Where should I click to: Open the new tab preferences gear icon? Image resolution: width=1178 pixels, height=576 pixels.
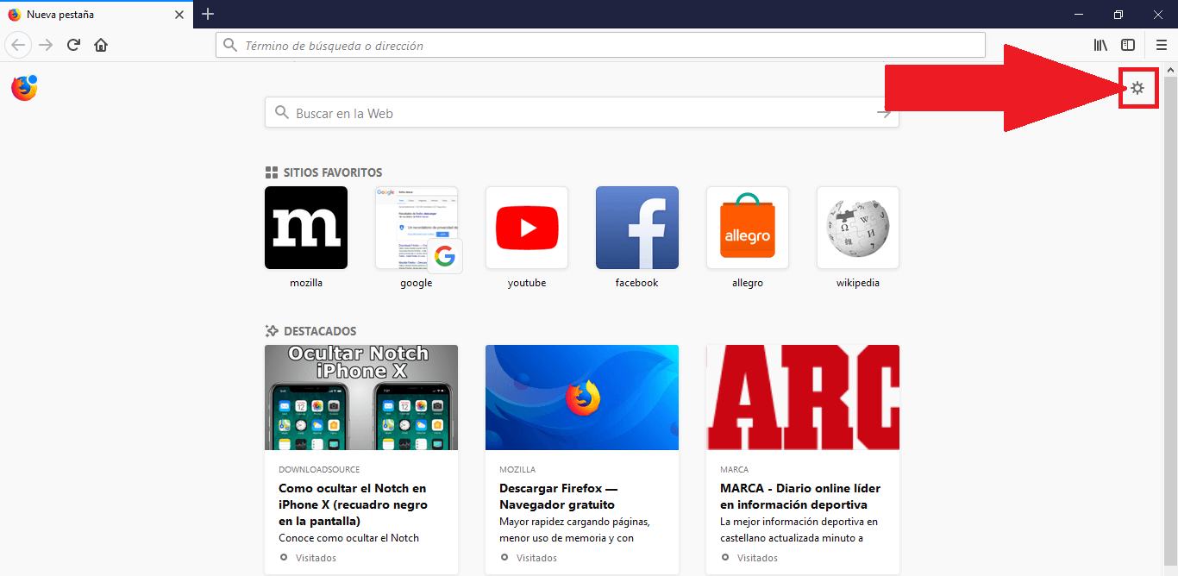coord(1137,88)
